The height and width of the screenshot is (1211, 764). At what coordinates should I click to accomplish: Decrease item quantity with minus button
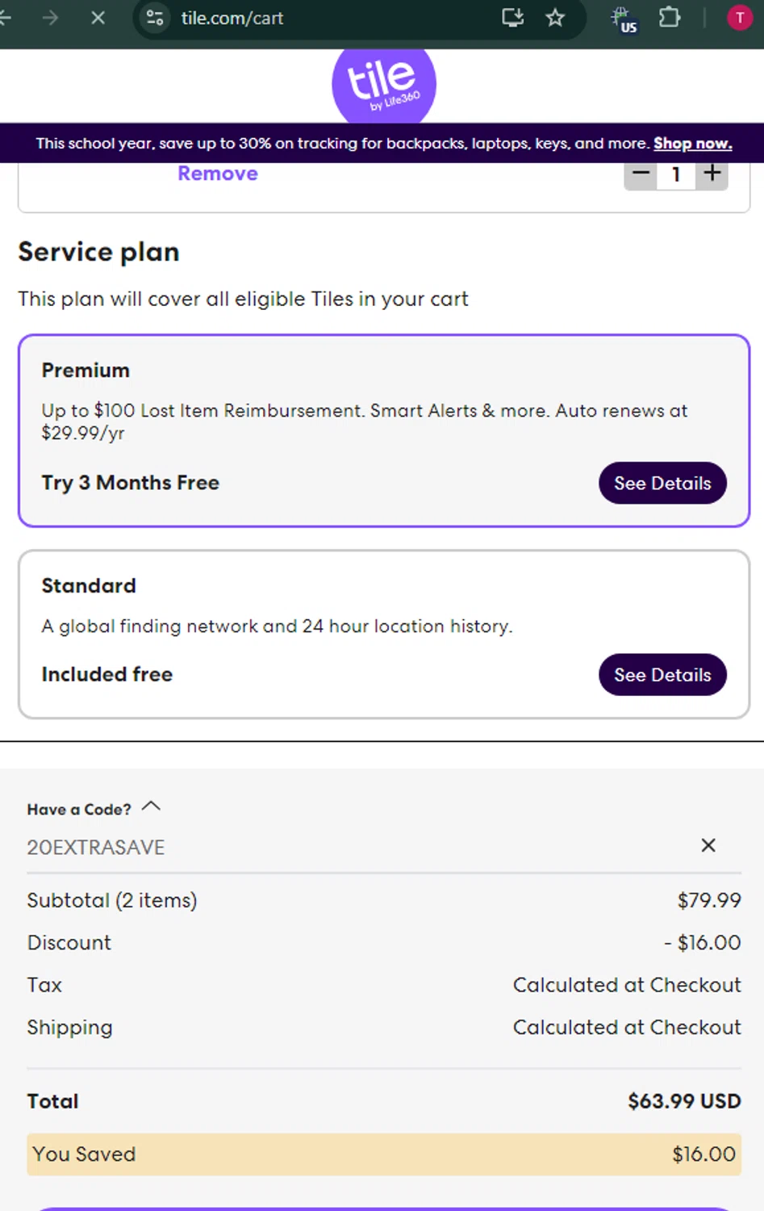[x=641, y=174]
